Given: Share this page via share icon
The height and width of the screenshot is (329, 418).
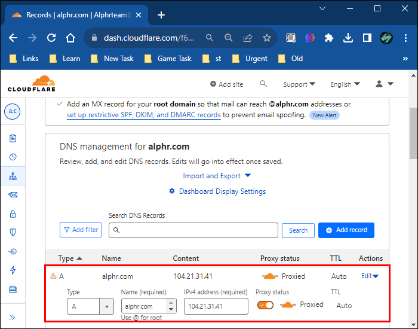Looking at the screenshot, I should click(x=248, y=38).
